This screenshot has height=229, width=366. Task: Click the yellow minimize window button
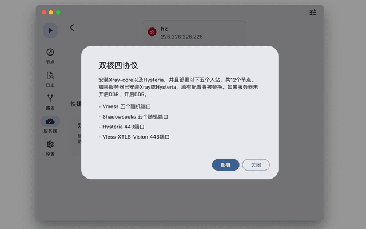point(51,13)
